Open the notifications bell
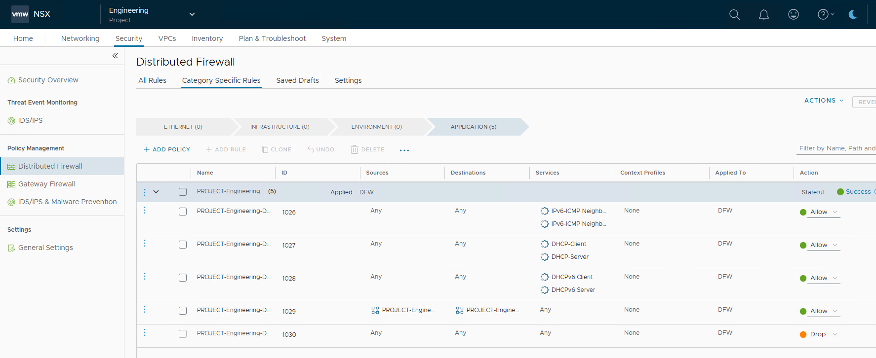The width and height of the screenshot is (876, 358). point(763,15)
